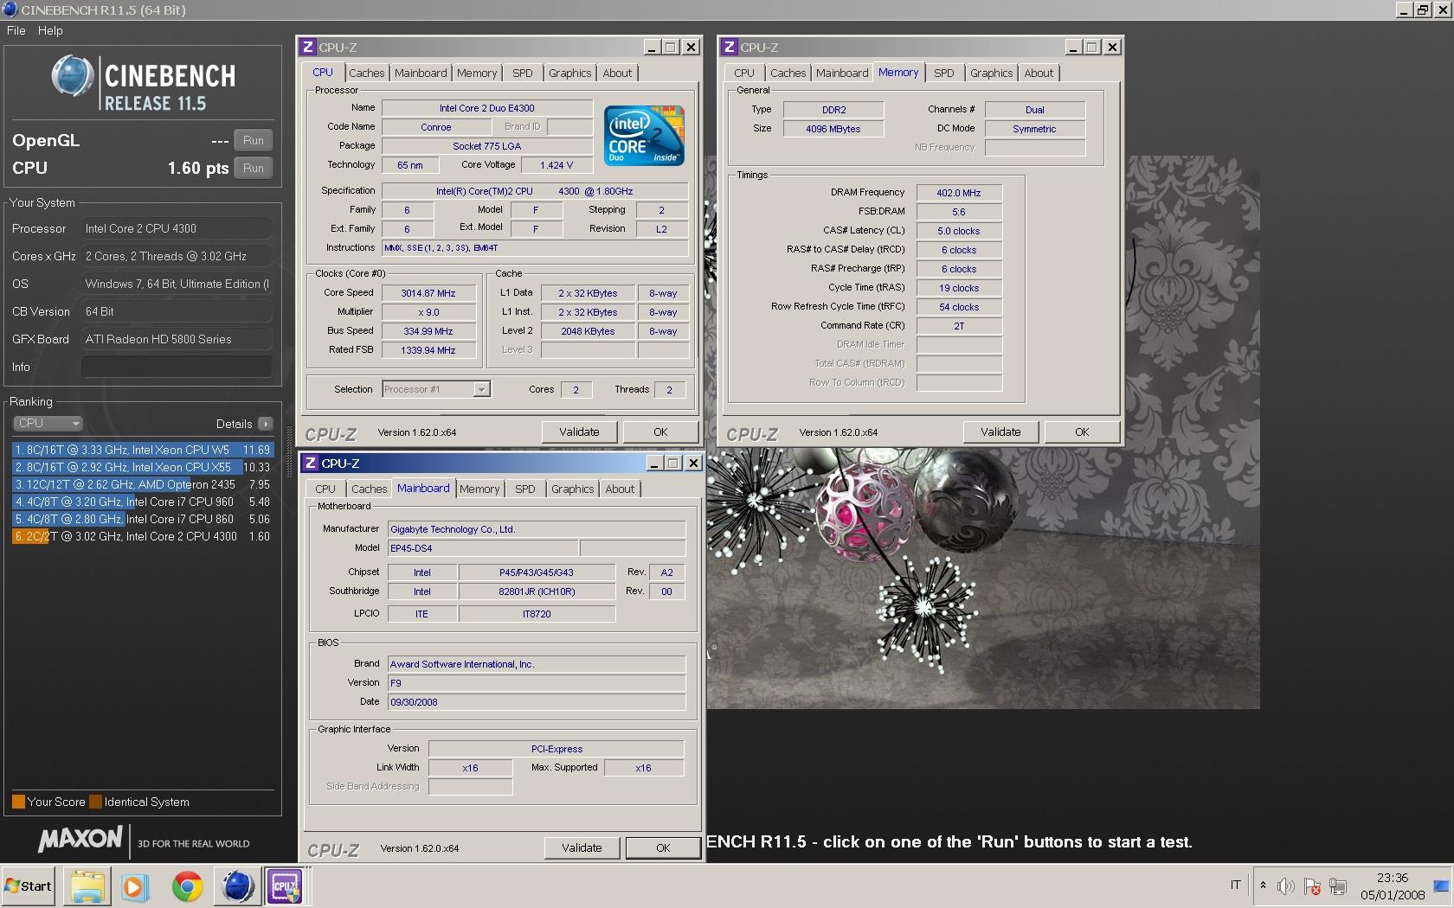Open the Details arrow in Ranking

265,424
